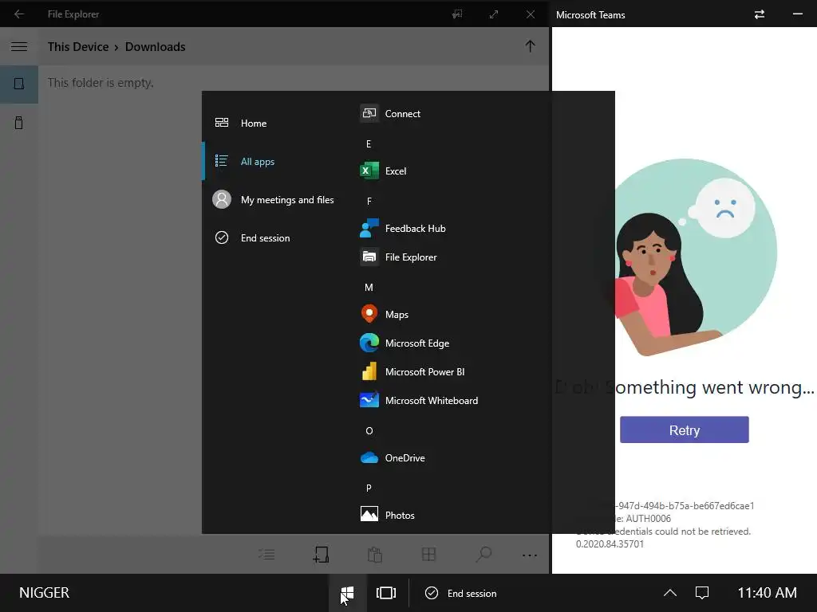Open the Feedback Hub app icon

[369, 229]
